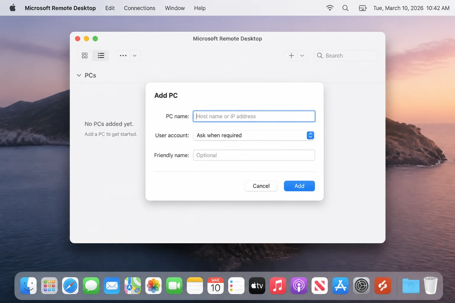Viewport: 455px width, 303px height.
Task: Open the Edit menu
Action: point(110,8)
